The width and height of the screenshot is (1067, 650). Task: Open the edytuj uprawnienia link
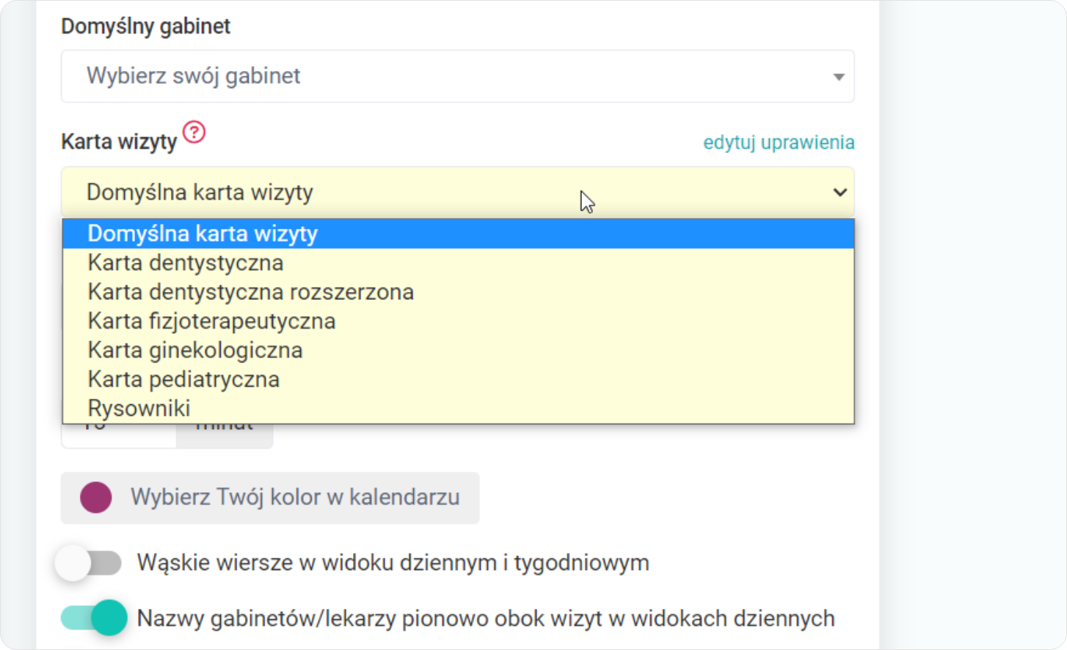pos(779,142)
